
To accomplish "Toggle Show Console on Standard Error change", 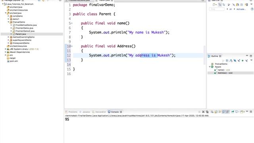I will click(x=227, y=112).
